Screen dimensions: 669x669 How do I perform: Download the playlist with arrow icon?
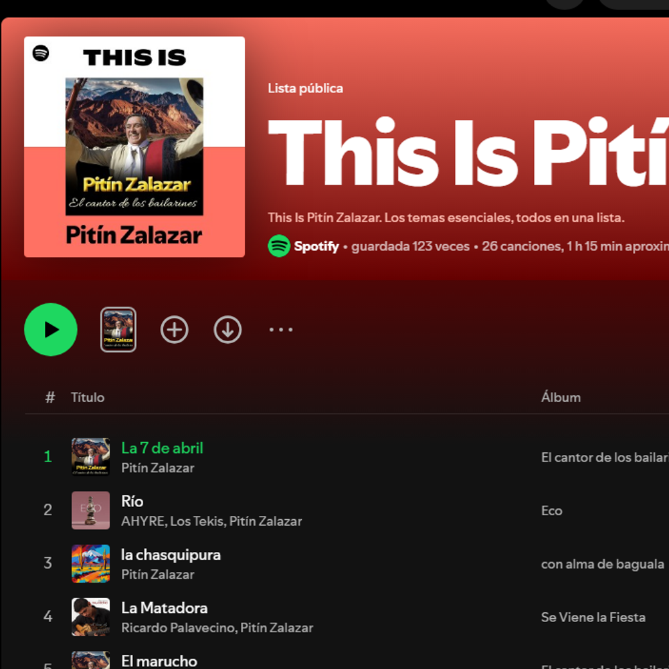pyautogui.click(x=227, y=329)
